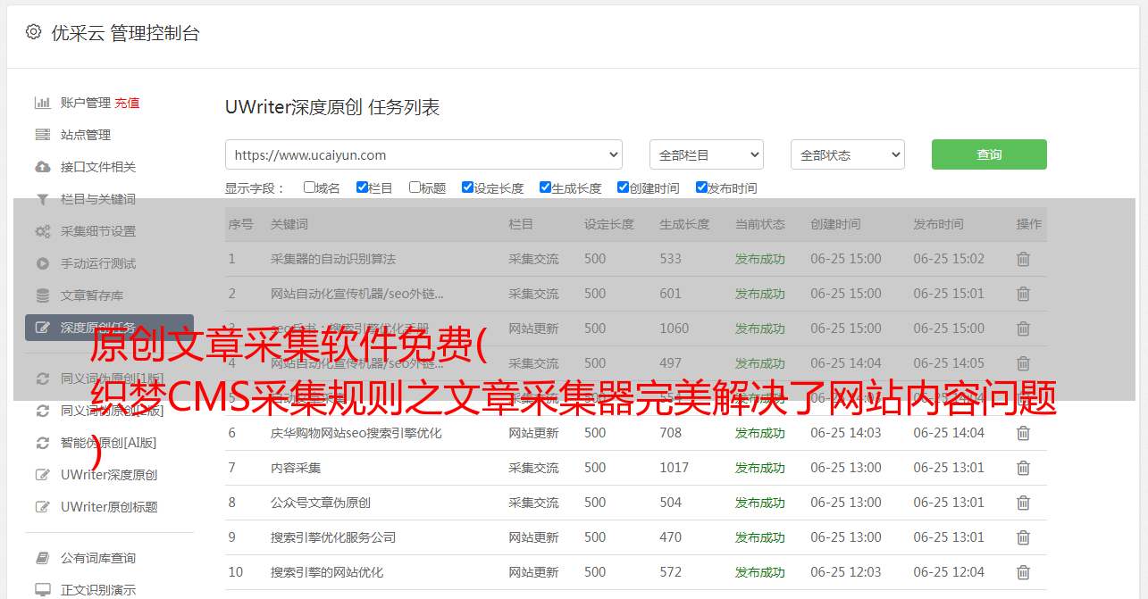Tick the 标题 display field checkbox

coord(415,187)
